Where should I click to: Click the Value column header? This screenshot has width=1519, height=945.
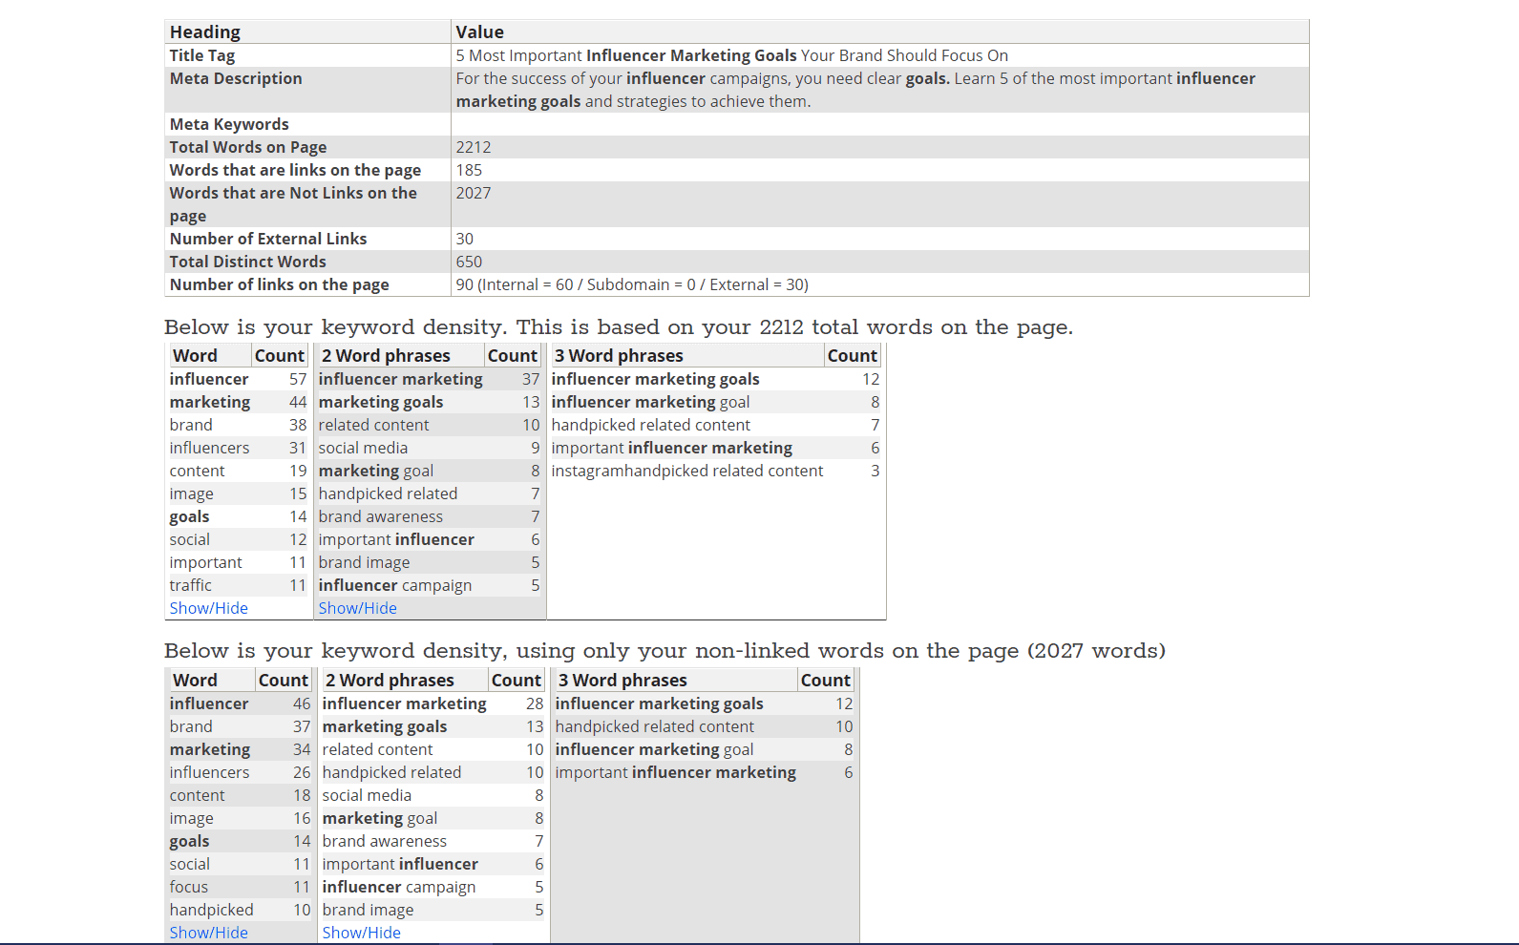[479, 32]
